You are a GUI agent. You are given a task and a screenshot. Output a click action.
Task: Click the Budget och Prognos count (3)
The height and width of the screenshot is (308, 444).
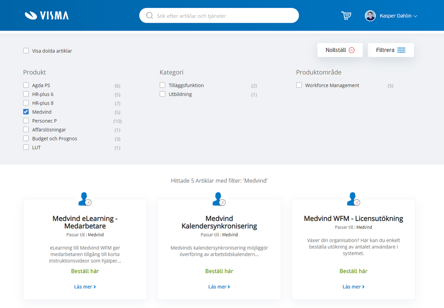pos(117,139)
